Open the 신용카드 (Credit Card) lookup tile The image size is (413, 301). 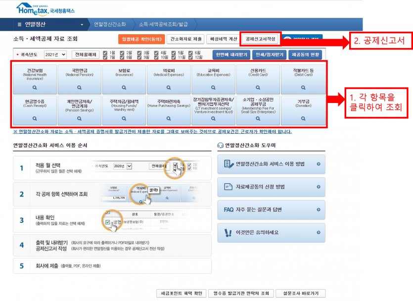click(258, 79)
